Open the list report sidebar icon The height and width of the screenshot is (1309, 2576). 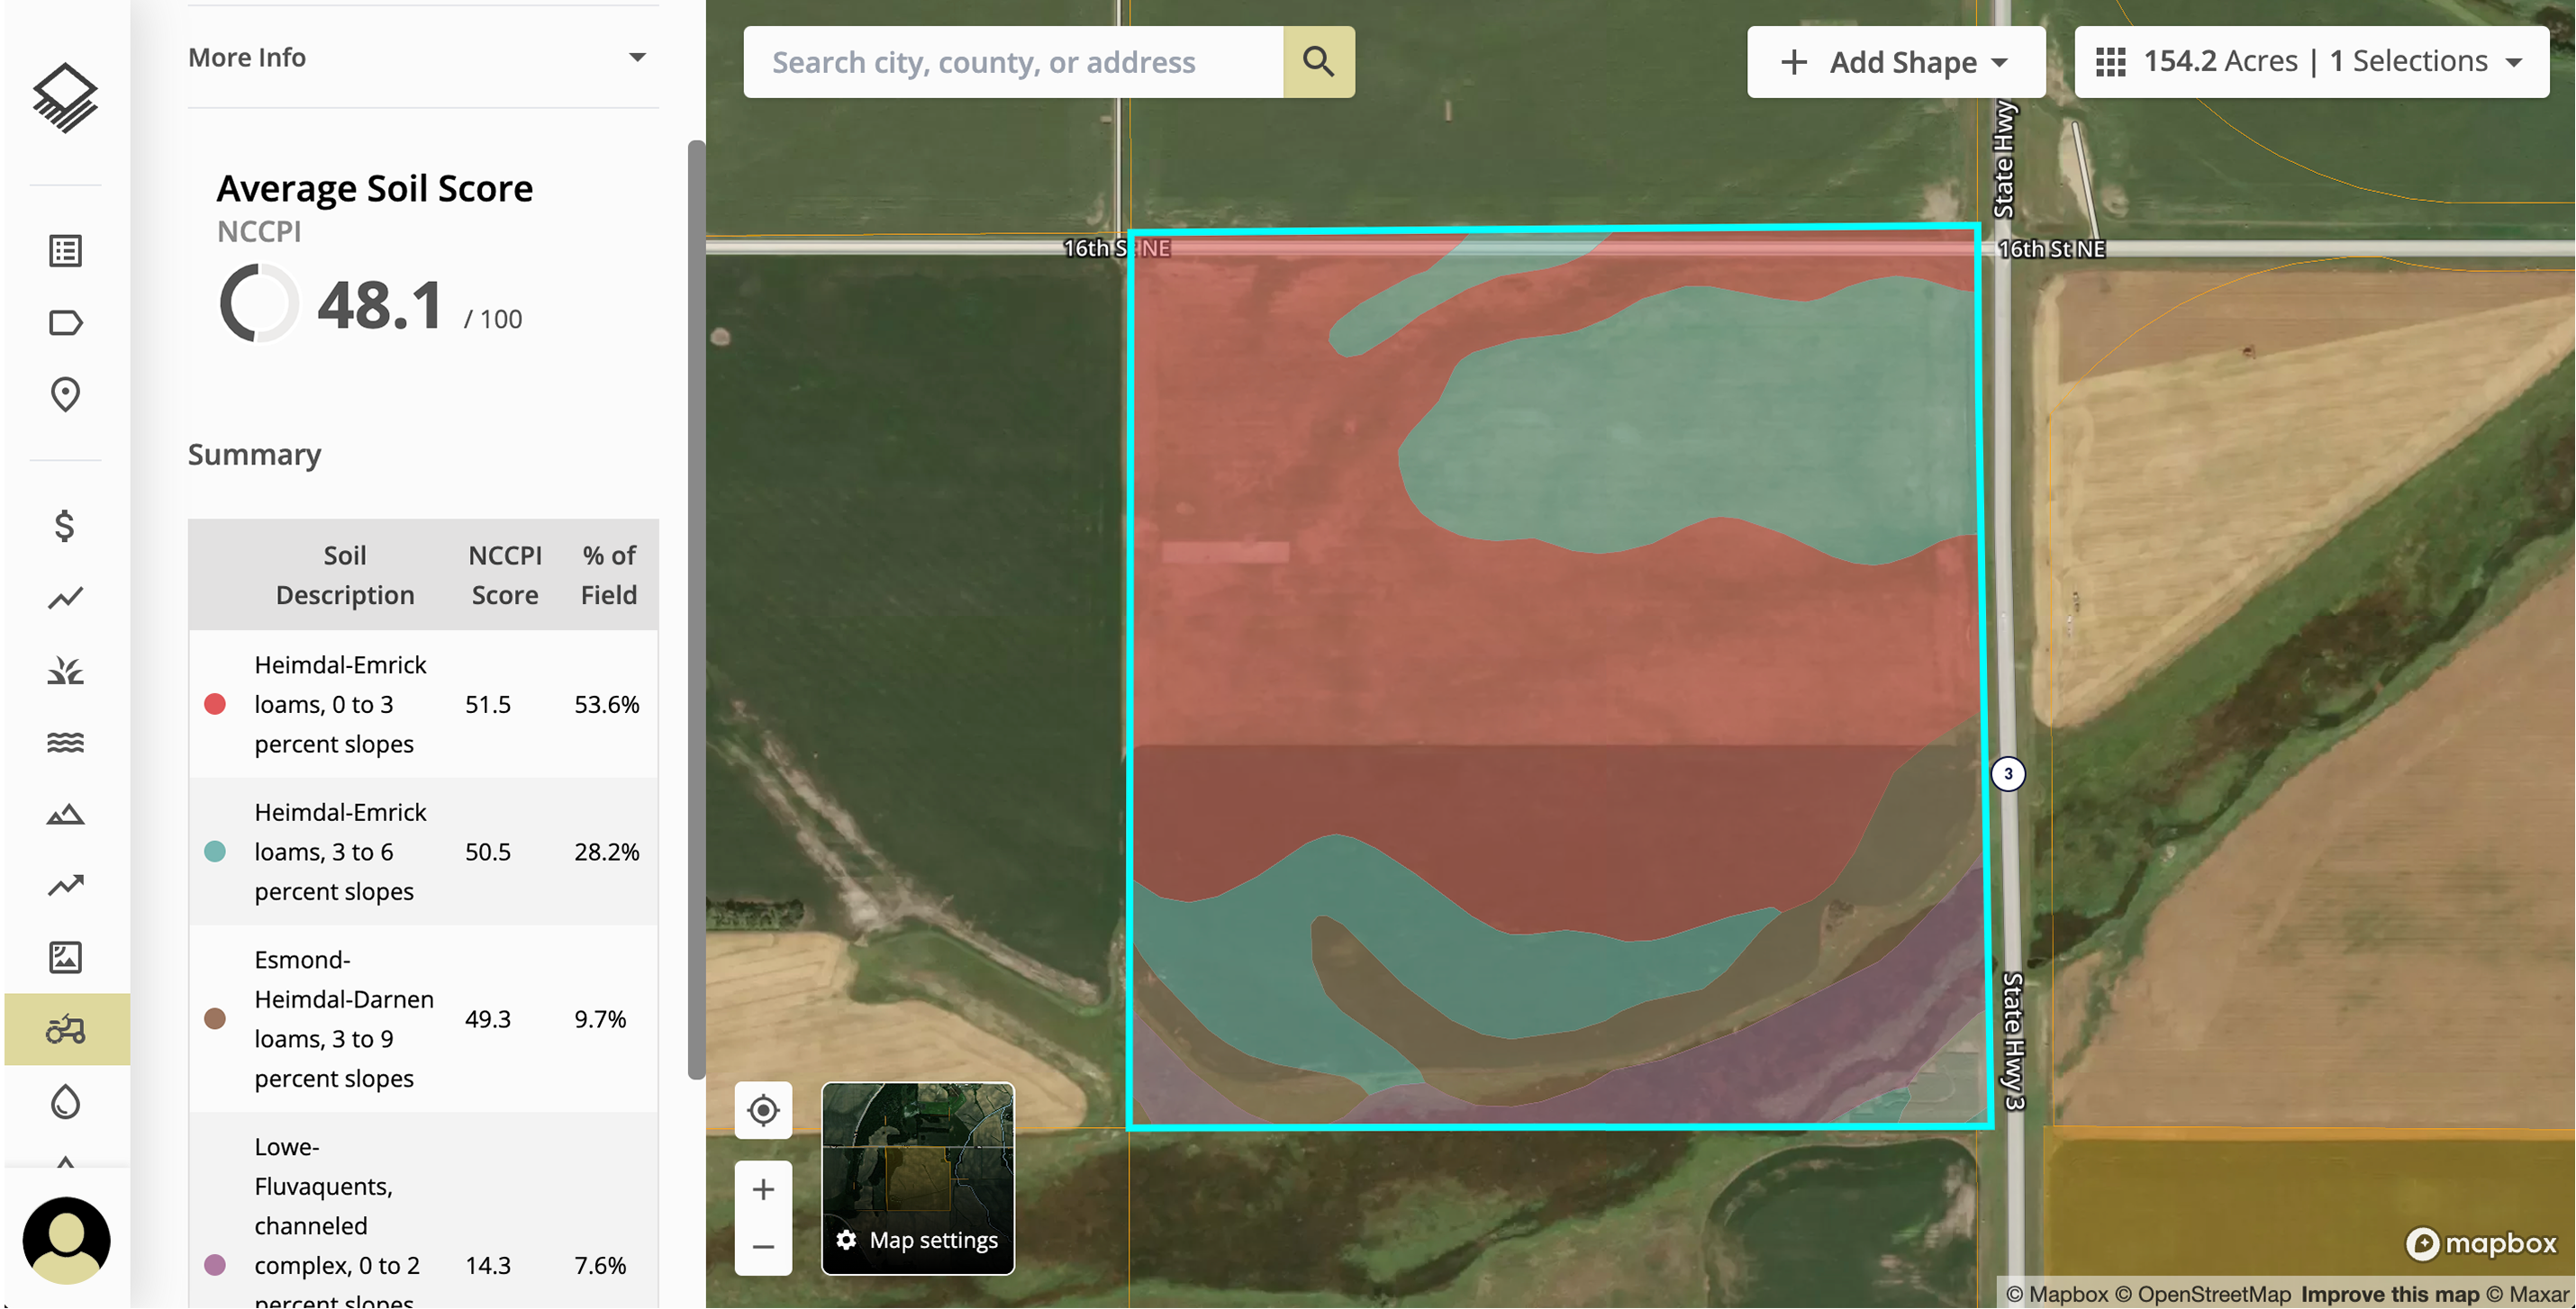65,251
